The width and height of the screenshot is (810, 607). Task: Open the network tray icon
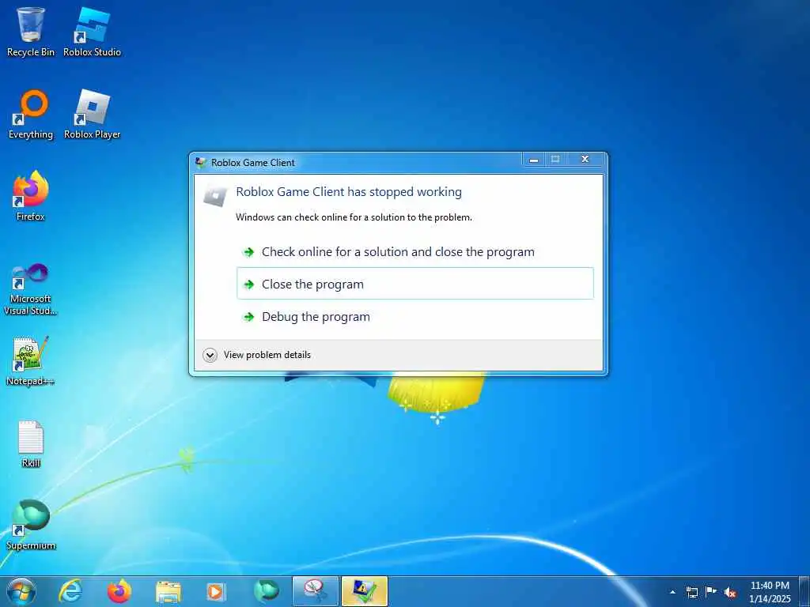coord(692,592)
